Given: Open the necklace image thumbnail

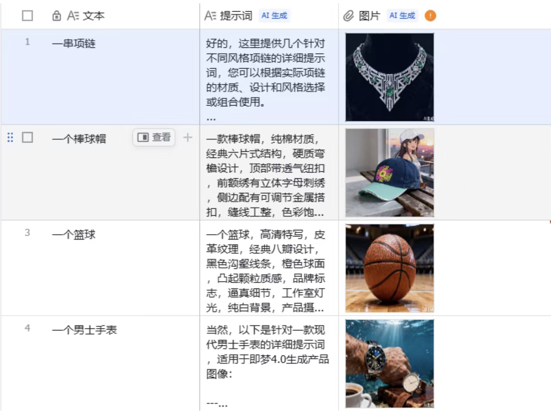Looking at the screenshot, I should point(390,77).
